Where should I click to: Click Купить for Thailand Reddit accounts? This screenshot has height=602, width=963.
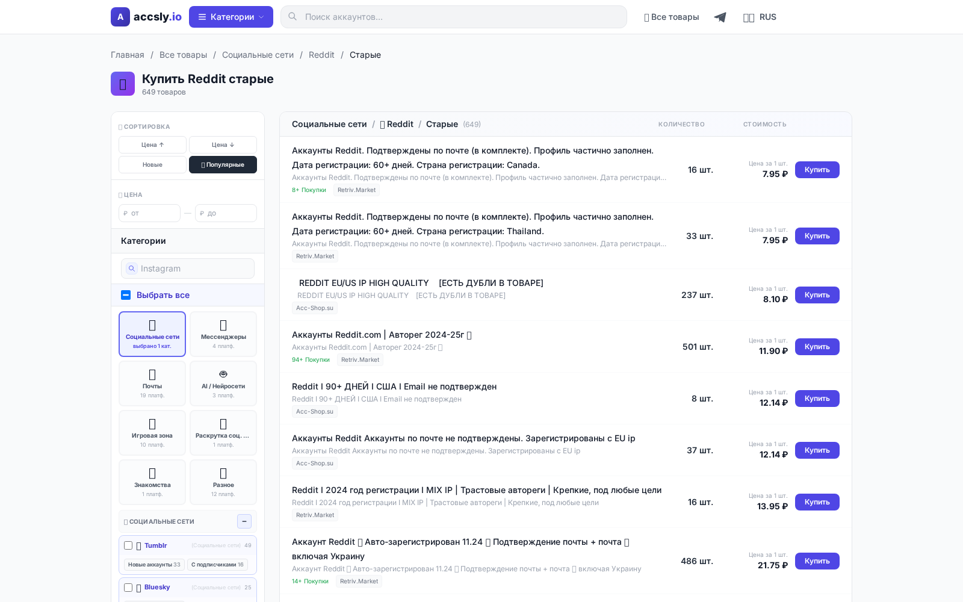817,236
